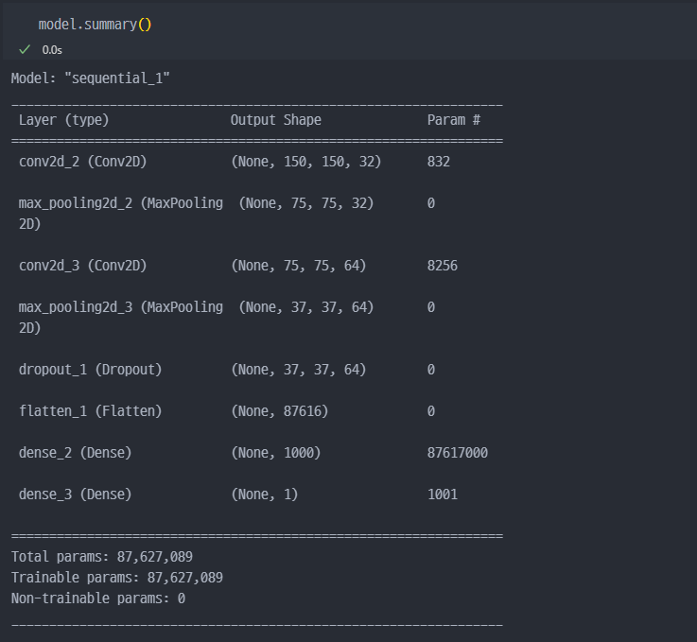Place cursor in model.summary() code line

[95, 24]
